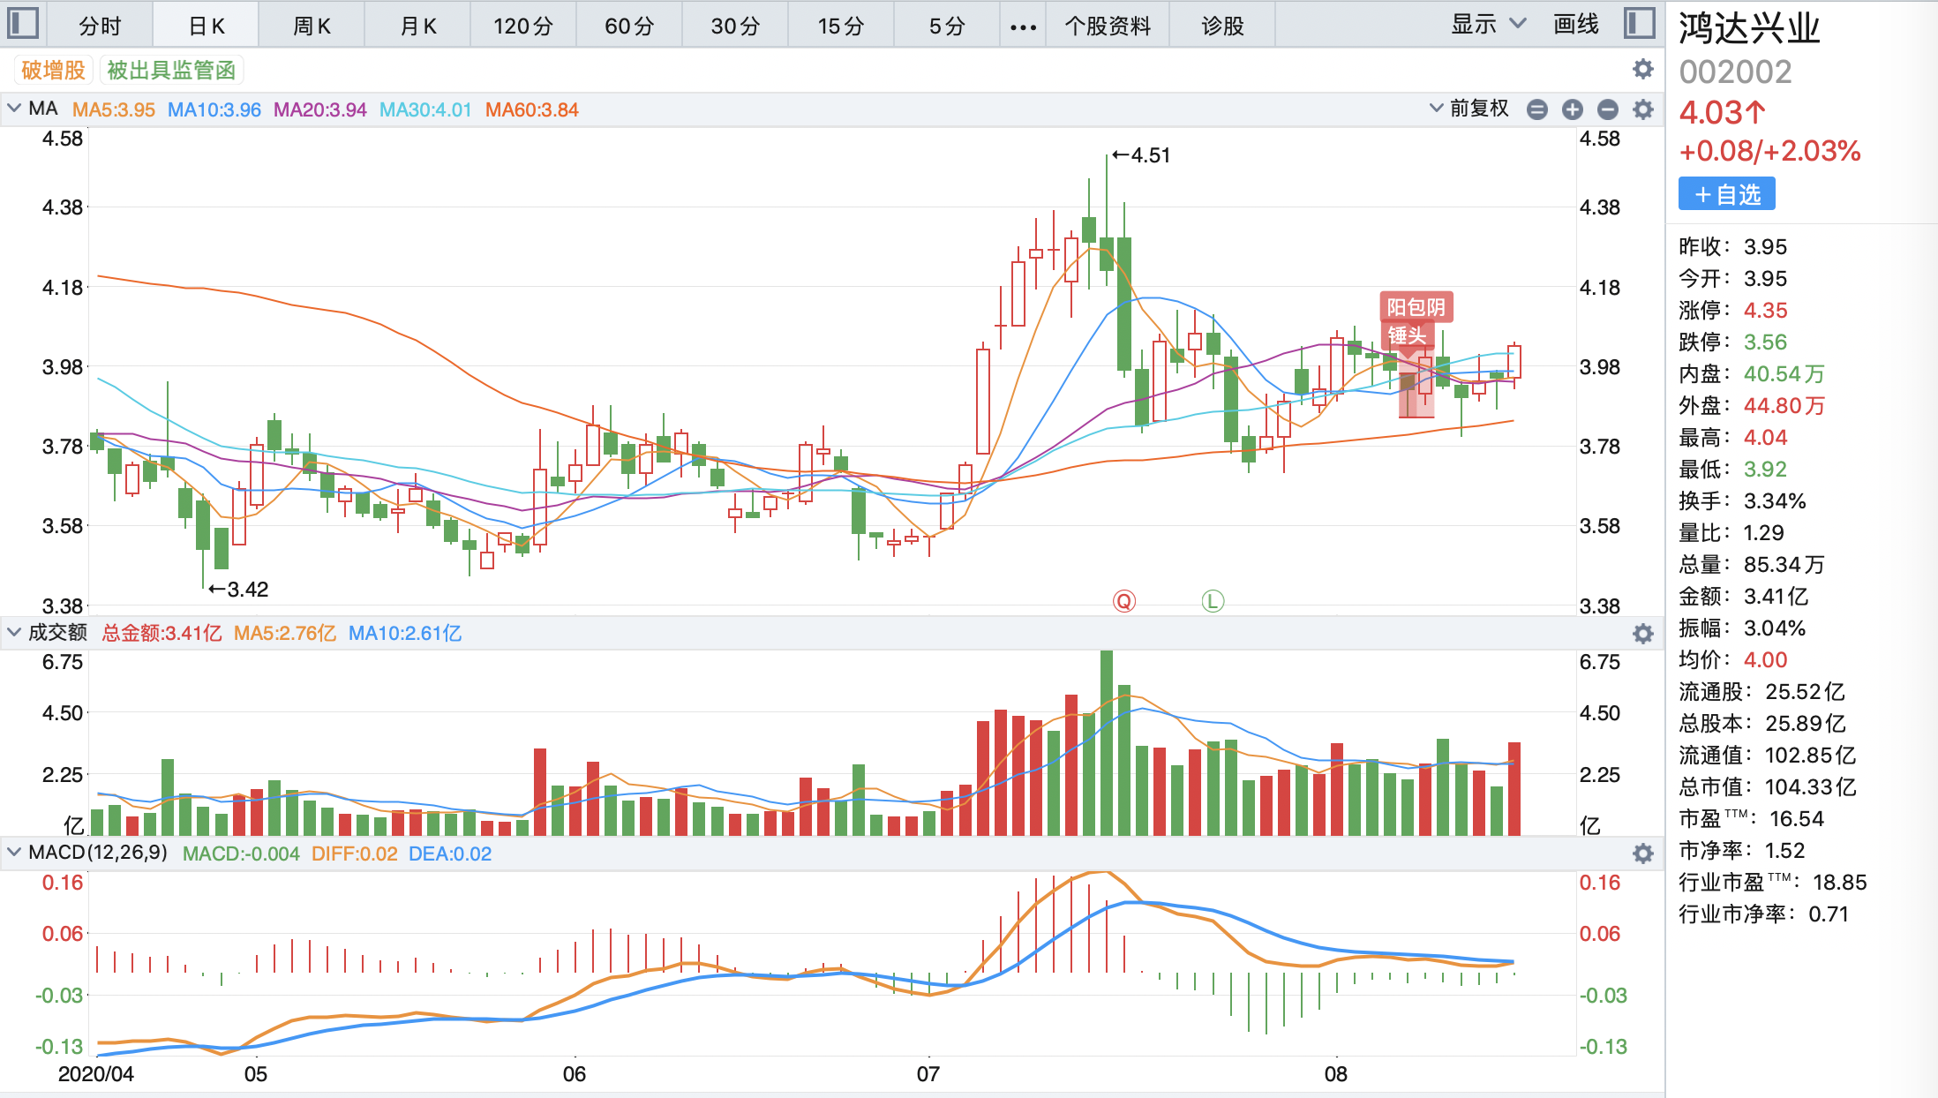Open the MACD panel settings gear

[x=1643, y=854]
